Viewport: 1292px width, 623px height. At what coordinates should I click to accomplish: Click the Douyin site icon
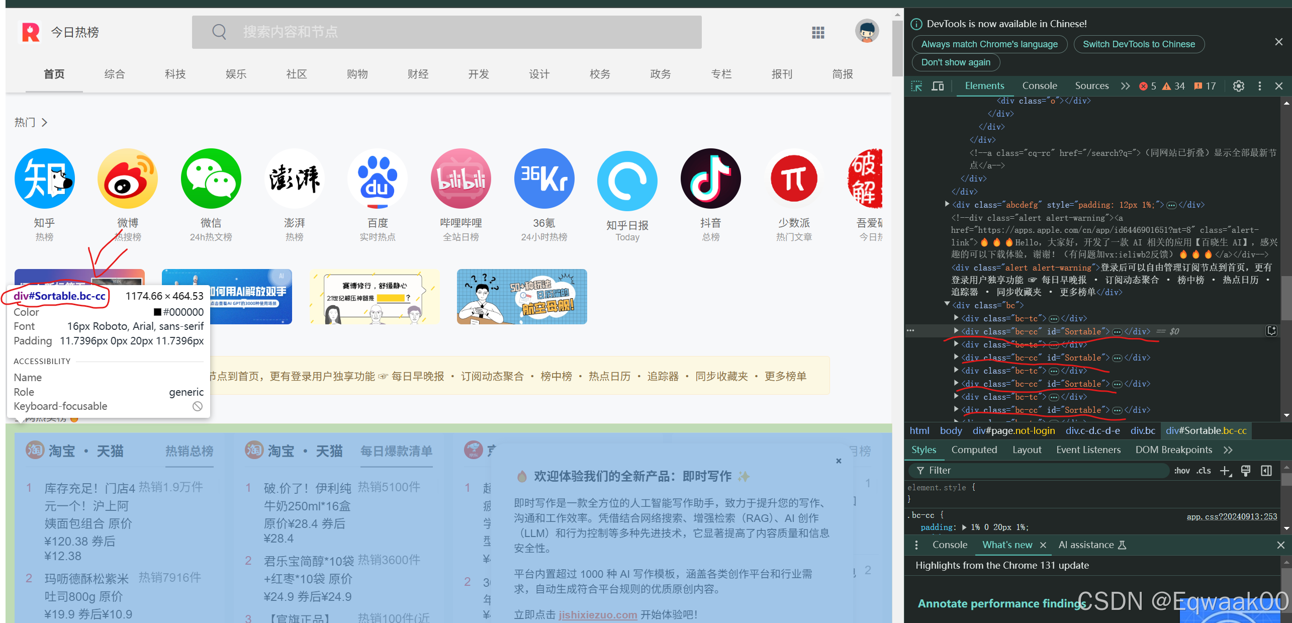pos(710,179)
